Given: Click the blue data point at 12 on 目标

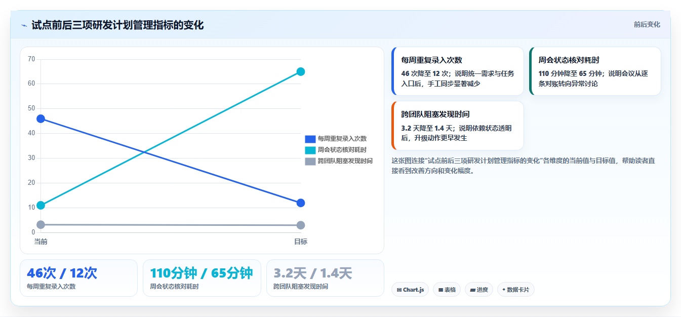Looking at the screenshot, I should (301, 203).
